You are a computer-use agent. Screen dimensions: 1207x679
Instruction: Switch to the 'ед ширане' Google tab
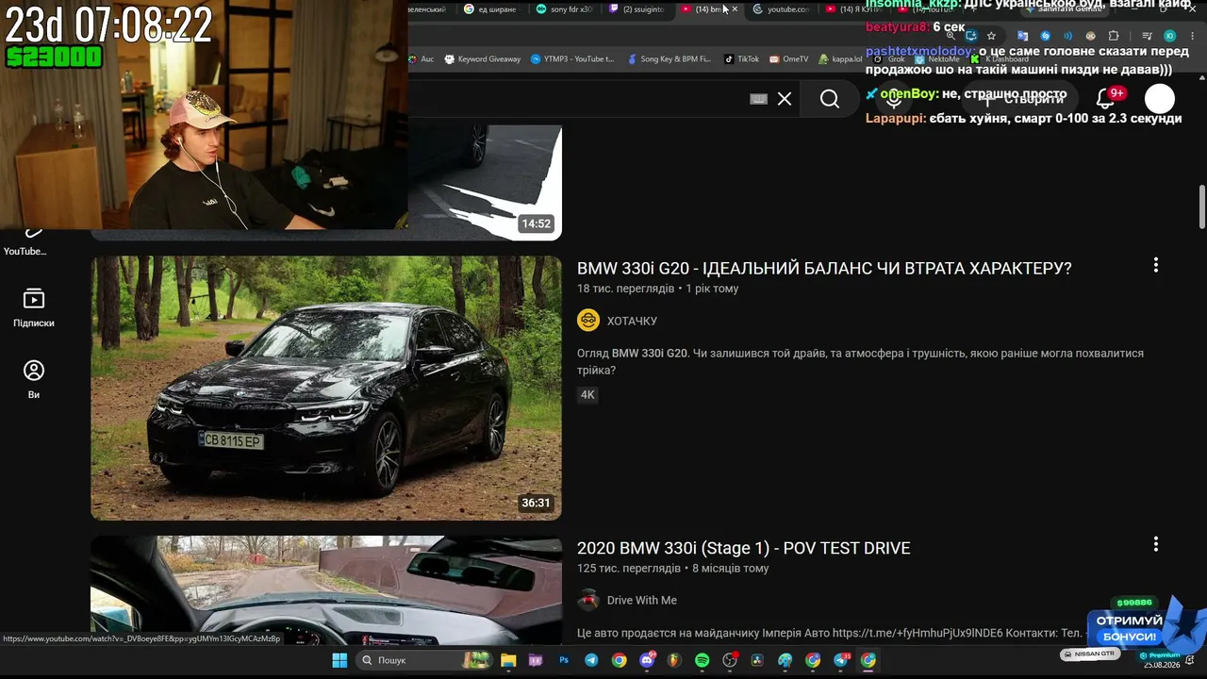(x=492, y=9)
